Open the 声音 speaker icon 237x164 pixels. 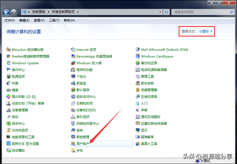coord(138,110)
